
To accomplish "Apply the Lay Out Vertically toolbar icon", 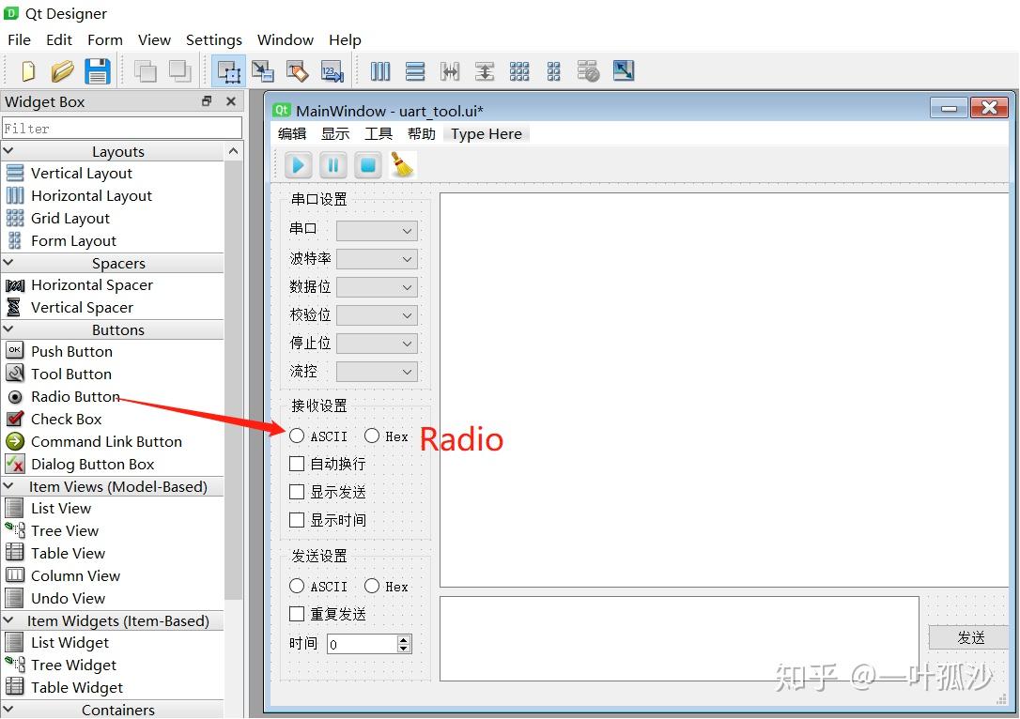I will [x=416, y=70].
